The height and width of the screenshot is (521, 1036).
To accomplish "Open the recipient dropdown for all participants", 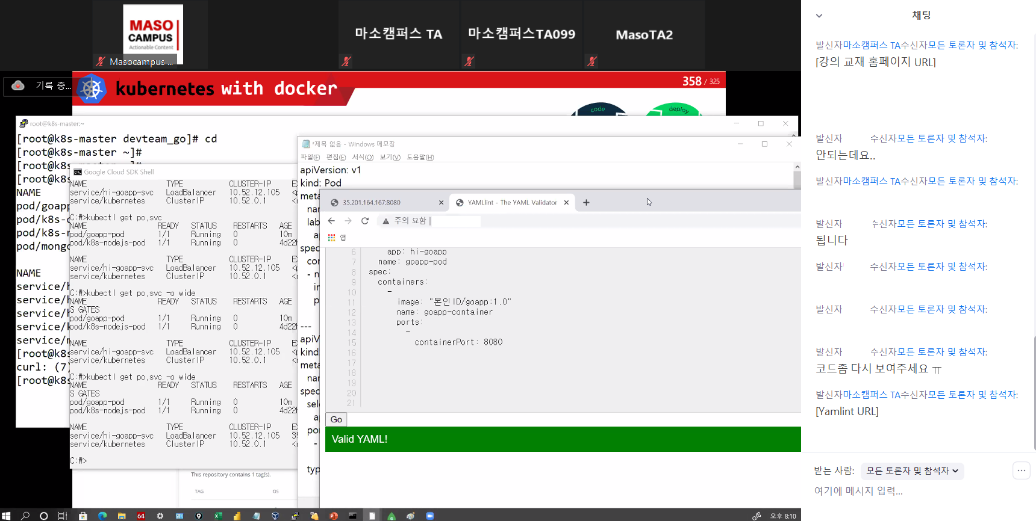I will (912, 470).
